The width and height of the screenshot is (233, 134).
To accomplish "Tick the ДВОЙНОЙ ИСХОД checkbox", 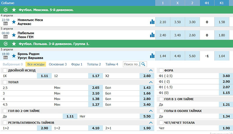I will 5,70.
